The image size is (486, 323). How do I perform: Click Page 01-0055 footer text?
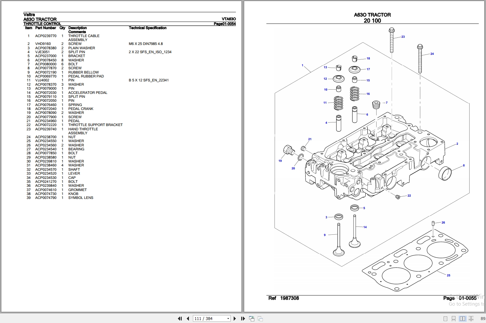pyautogui.click(x=460, y=298)
